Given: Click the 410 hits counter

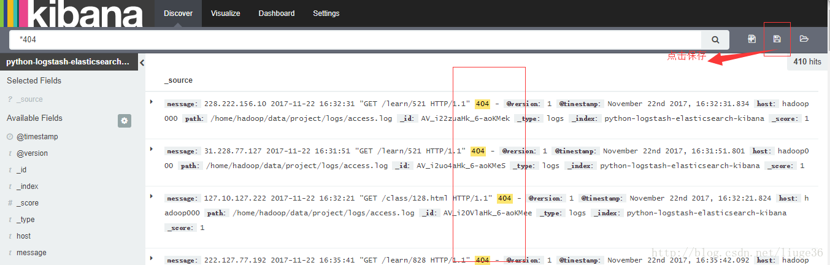Looking at the screenshot, I should 807,62.
